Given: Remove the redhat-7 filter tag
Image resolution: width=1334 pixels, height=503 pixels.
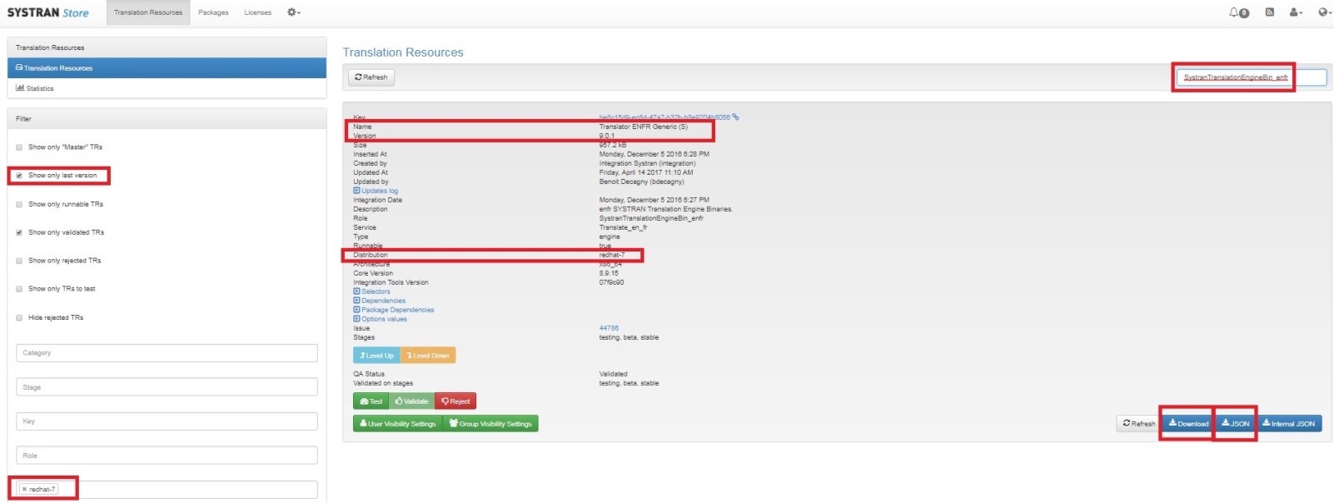Looking at the screenshot, I should point(24,490).
